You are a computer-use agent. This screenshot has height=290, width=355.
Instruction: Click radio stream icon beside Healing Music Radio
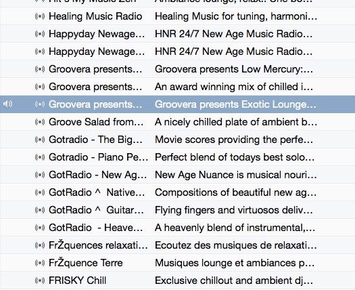click(x=40, y=16)
